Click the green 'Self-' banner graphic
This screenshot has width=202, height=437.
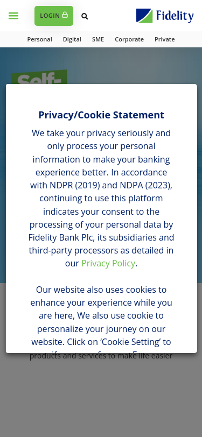39,77
